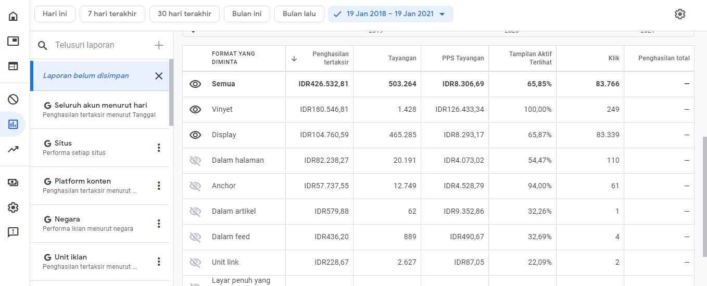
Task: Open Laporan belum disimpan report
Action: pos(86,76)
